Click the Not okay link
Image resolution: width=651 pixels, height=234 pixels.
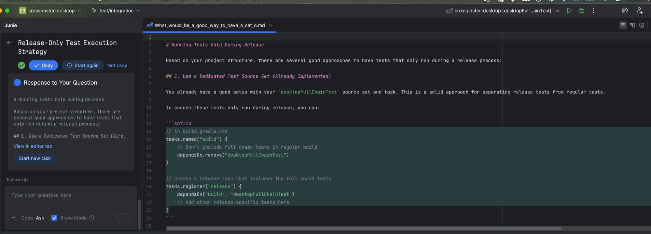[117, 65]
